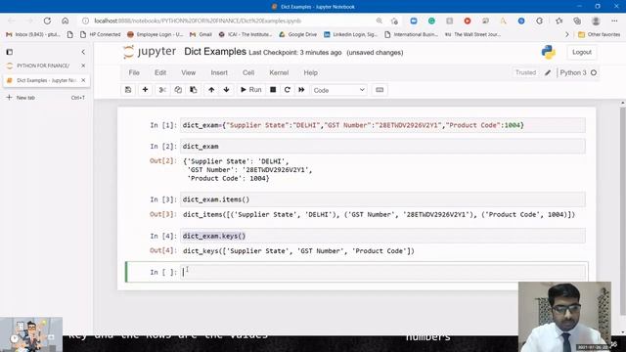
Task: Cut selected cells with scissors icon
Action: 162,90
